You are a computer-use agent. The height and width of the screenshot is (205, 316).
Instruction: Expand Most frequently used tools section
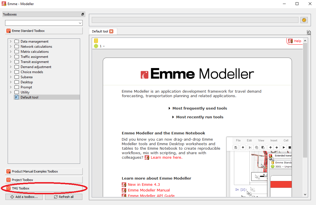coord(170,108)
